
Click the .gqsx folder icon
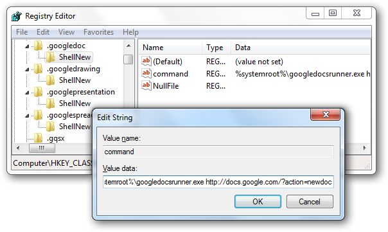pyautogui.click(x=39, y=138)
